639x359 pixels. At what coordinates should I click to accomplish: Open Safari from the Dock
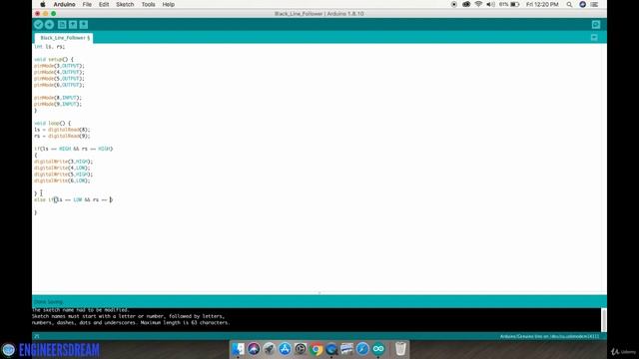tap(362, 349)
